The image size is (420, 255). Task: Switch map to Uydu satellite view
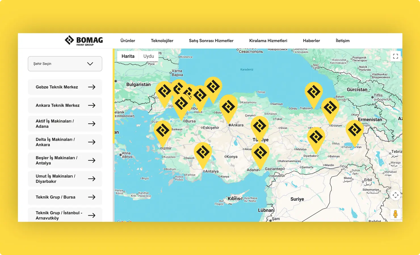click(148, 56)
